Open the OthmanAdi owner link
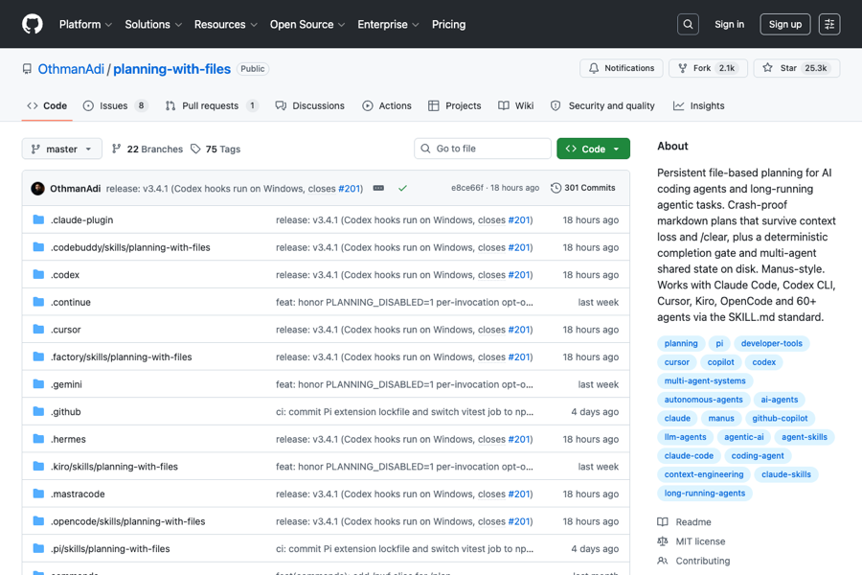The width and height of the screenshot is (862, 575). pos(71,69)
